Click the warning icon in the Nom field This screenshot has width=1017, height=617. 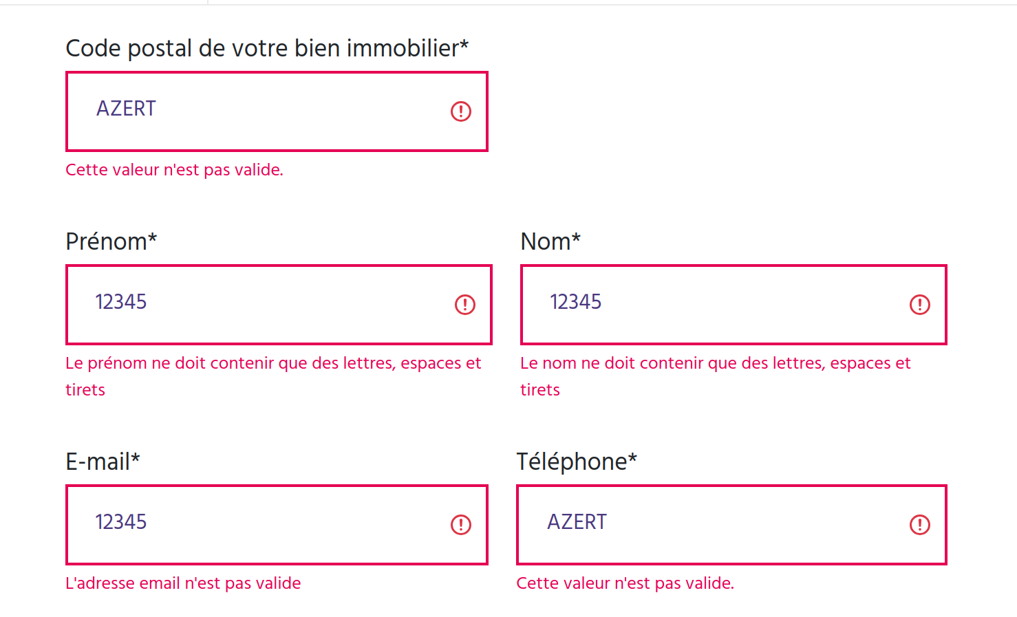click(919, 305)
